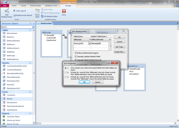Show All Relationships
This screenshot has height=128, width=179.
click(49, 17)
